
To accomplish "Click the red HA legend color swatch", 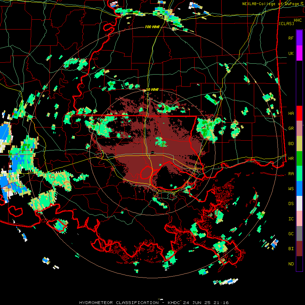I will pos(299,113).
